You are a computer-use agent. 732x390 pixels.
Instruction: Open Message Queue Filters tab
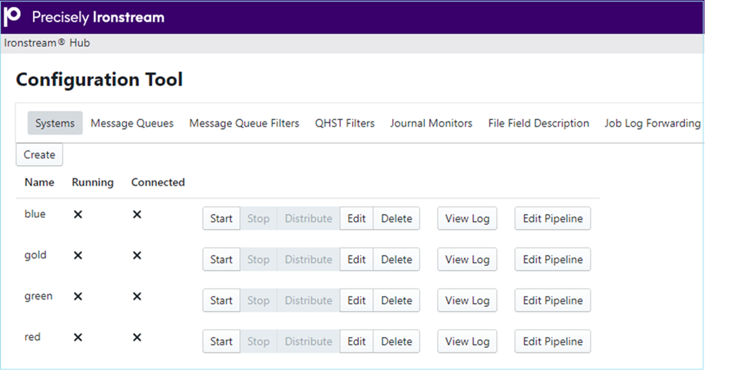coord(244,123)
